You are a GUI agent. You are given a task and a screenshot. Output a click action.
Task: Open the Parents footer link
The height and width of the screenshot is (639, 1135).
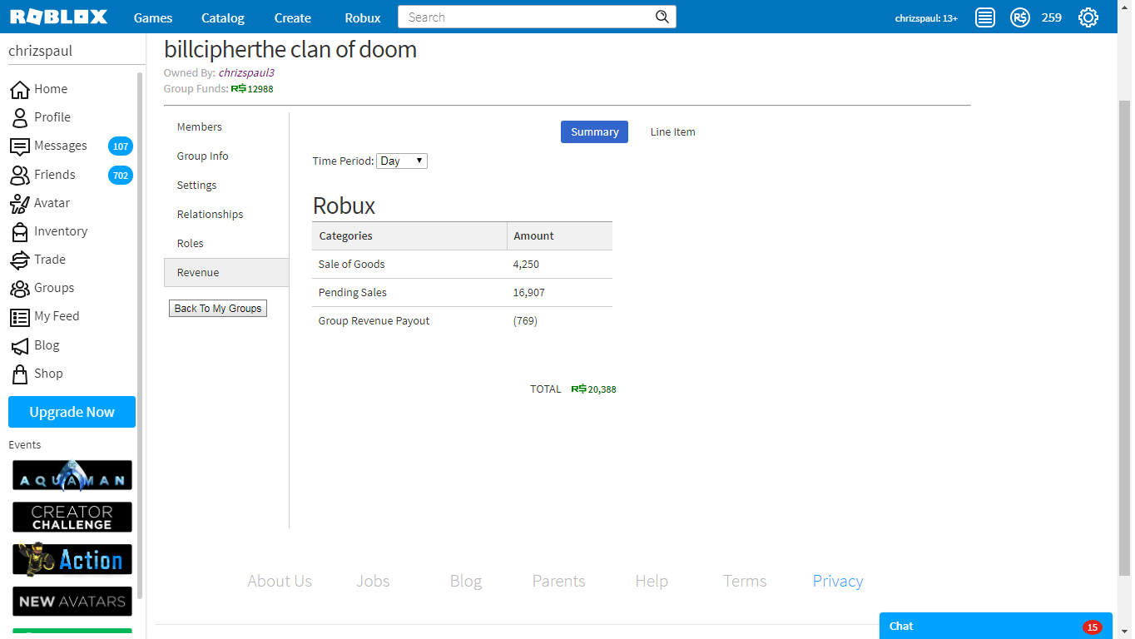[559, 582]
